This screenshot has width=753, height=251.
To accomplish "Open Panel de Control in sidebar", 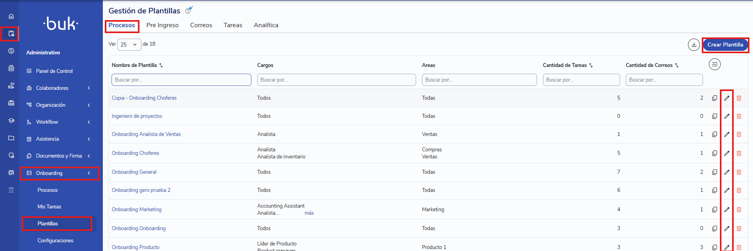I will 54,71.
